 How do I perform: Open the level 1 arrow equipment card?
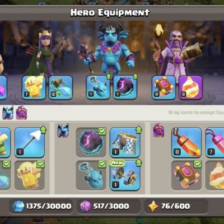30,143
